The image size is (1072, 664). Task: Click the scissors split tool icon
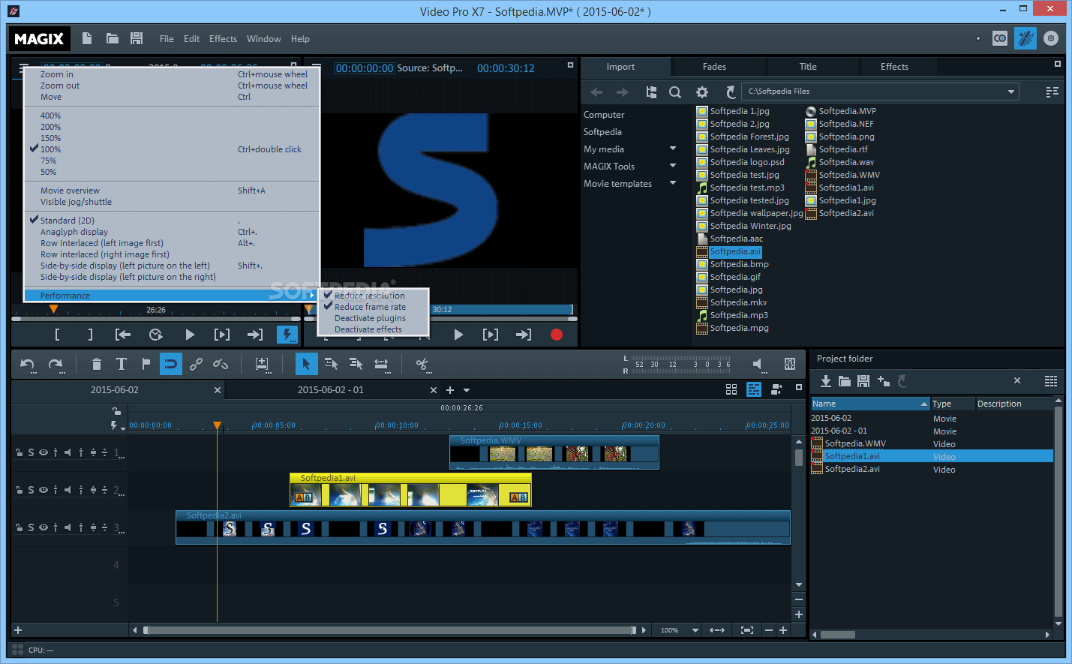[422, 365]
